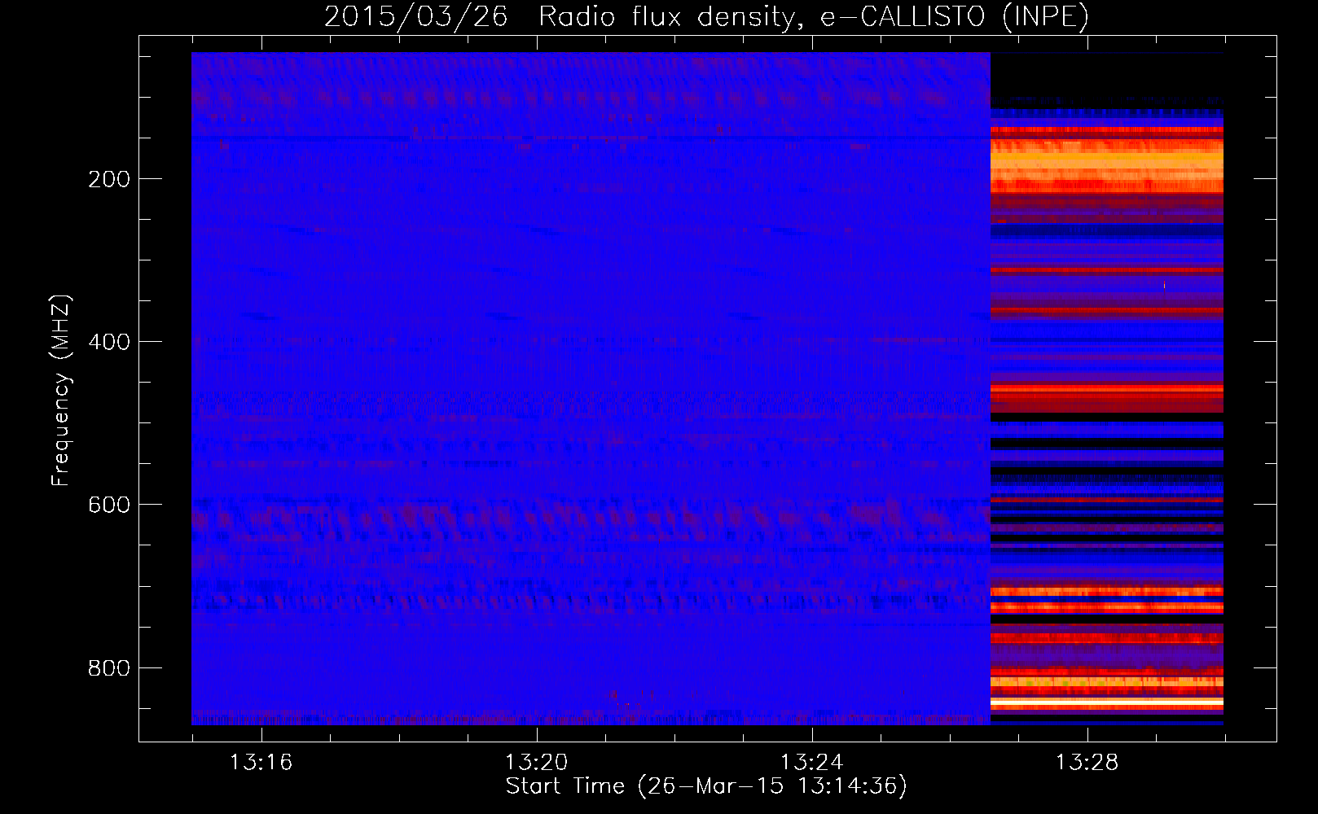Select the 400 frequency tick label

(108, 342)
